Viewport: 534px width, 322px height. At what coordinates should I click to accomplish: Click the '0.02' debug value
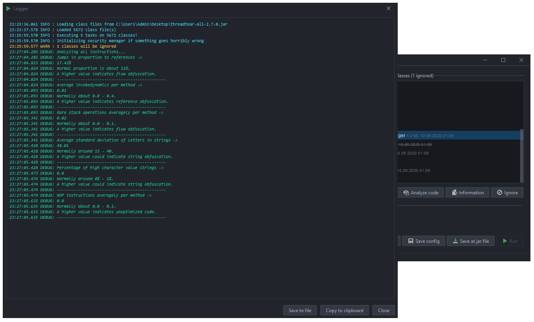tap(62, 118)
